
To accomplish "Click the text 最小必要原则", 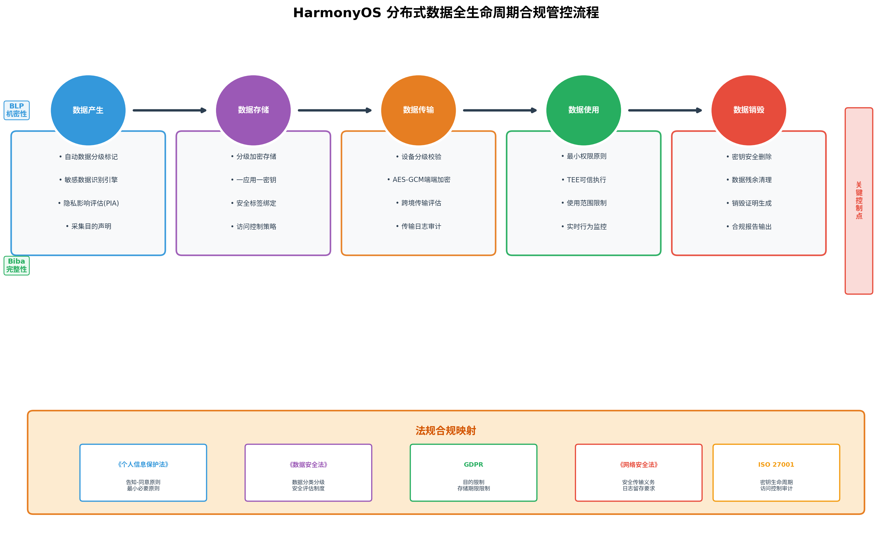I will coord(143,488).
